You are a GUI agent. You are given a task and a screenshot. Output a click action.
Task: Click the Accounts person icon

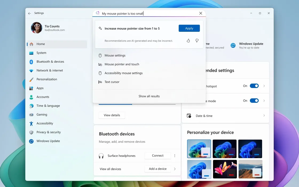(x=31, y=97)
